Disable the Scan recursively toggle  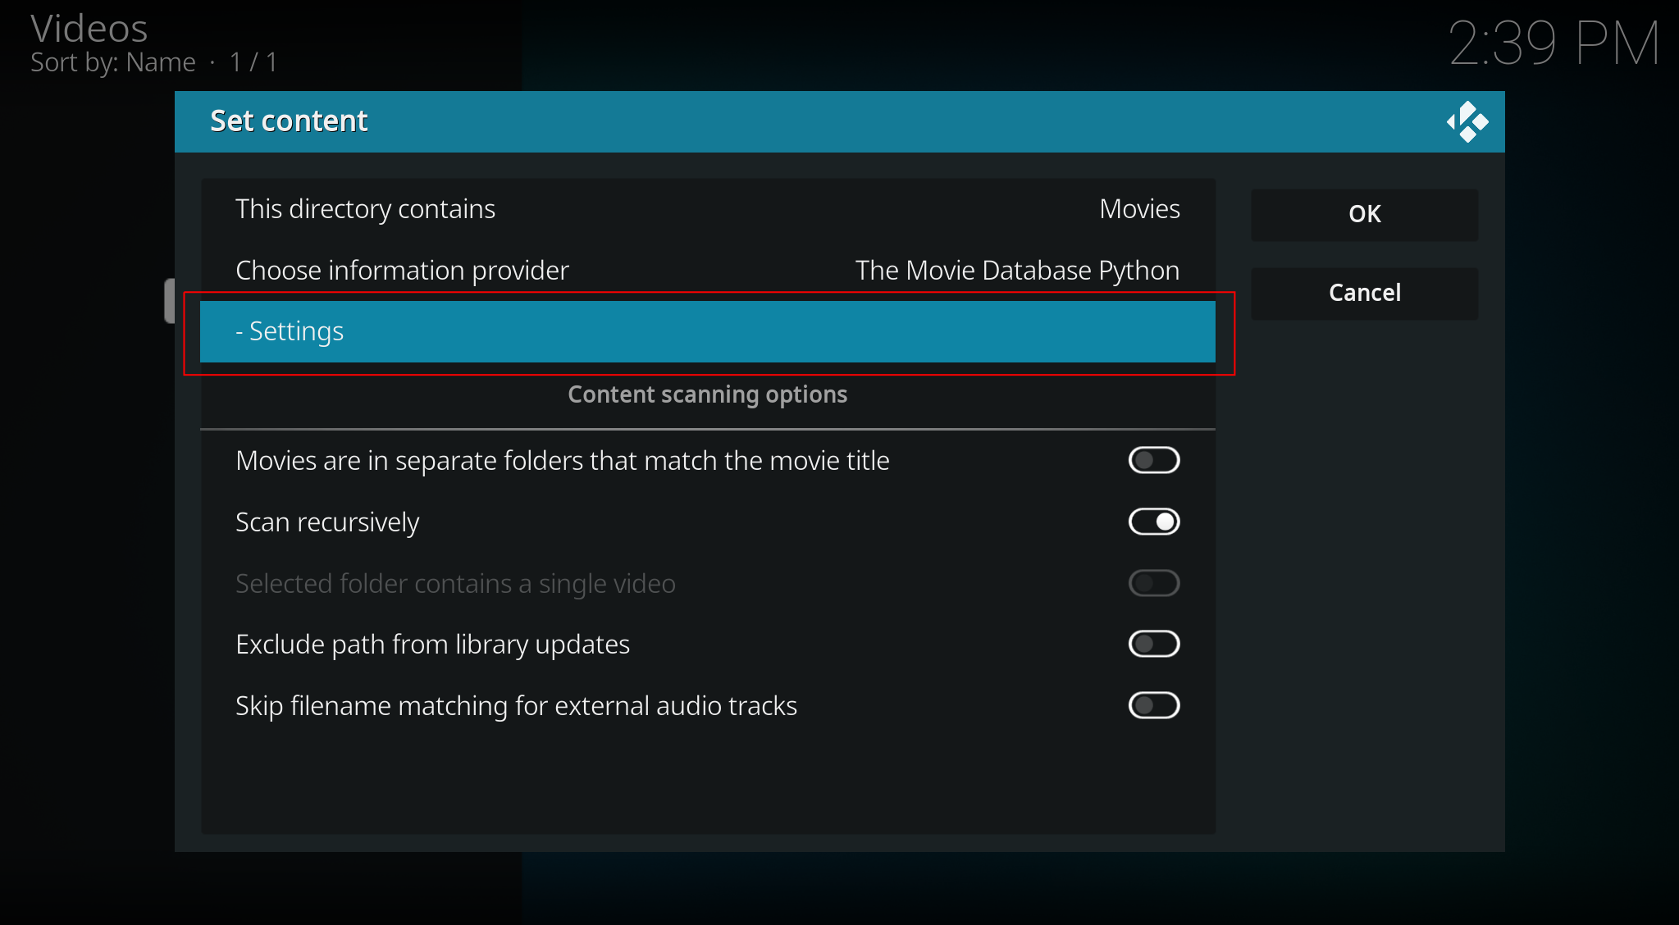point(1153,522)
